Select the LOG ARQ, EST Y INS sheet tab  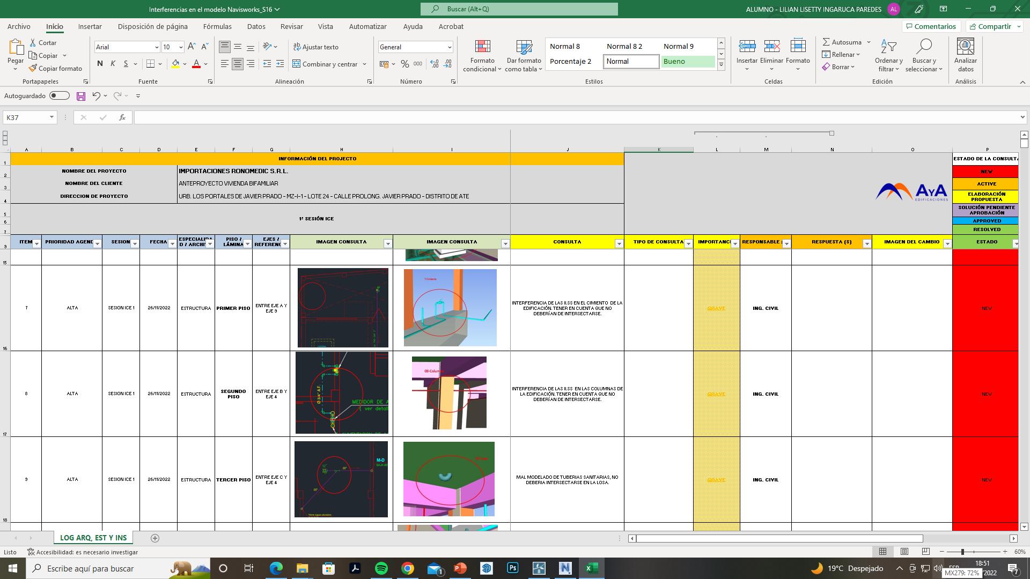click(x=93, y=538)
